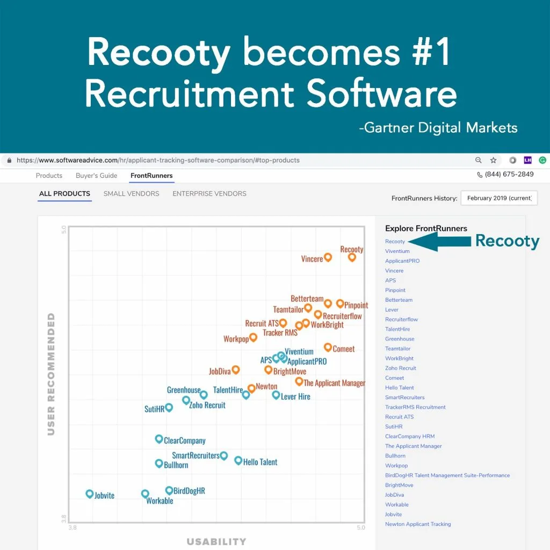550x550 pixels.
Task: Click the Bullhorn chart marker
Action: pyautogui.click(x=159, y=464)
